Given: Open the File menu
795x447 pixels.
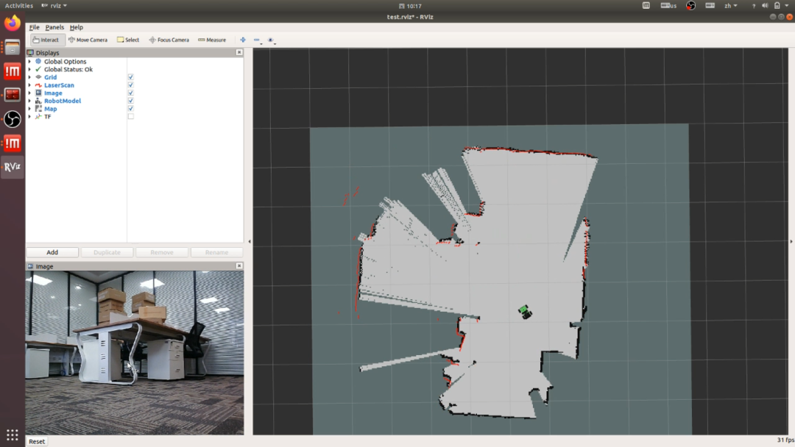Looking at the screenshot, I should click(34, 27).
